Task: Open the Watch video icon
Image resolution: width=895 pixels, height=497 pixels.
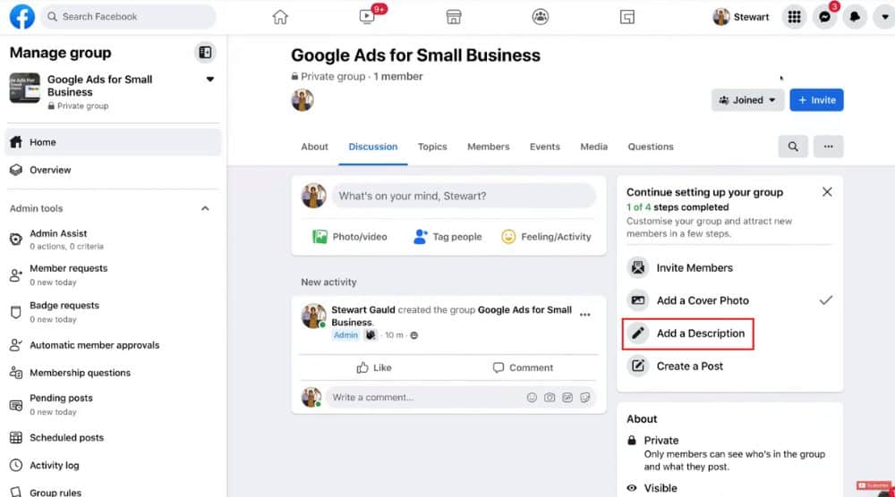Action: tap(367, 16)
